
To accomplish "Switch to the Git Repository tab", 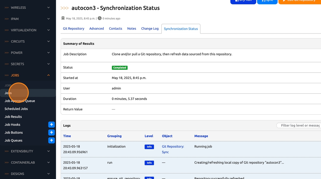I will (x=74, y=29).
